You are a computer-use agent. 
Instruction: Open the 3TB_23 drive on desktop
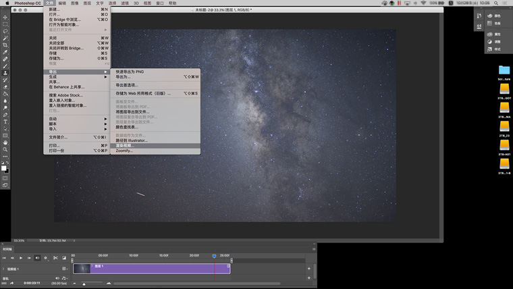click(x=504, y=128)
